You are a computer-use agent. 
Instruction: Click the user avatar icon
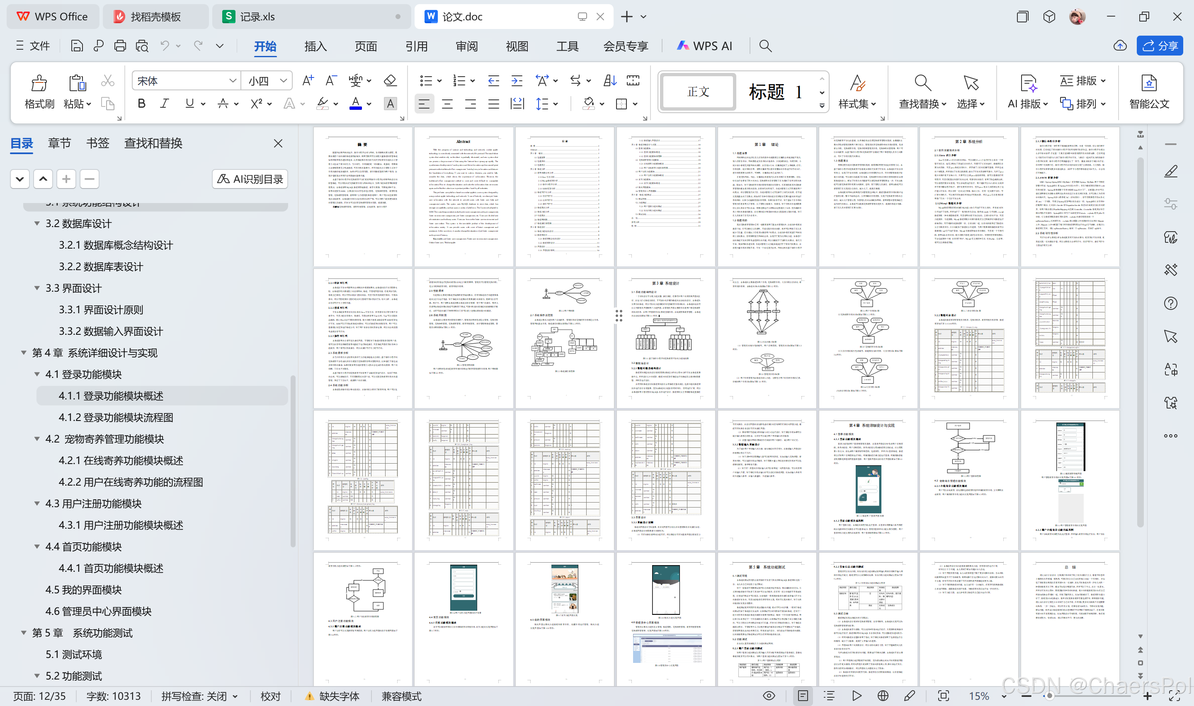1078,17
